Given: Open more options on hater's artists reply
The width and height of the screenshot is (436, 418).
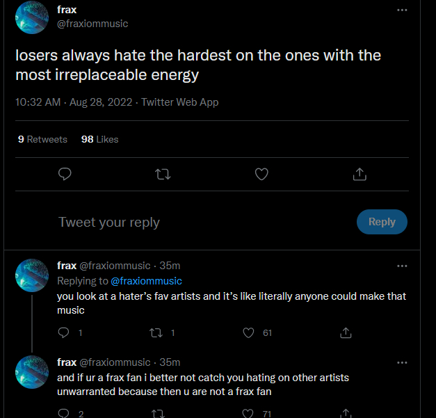Looking at the screenshot, I should (402, 266).
